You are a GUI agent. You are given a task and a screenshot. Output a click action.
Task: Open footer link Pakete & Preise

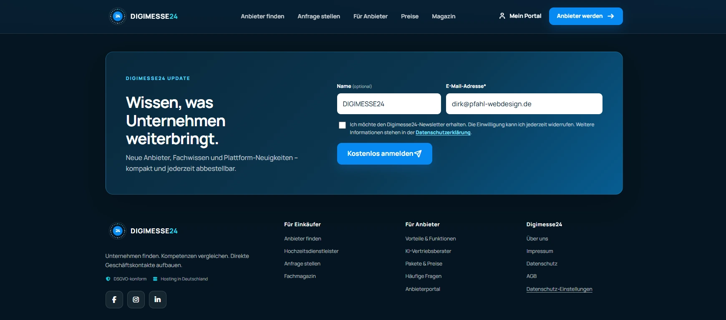[x=423, y=264]
